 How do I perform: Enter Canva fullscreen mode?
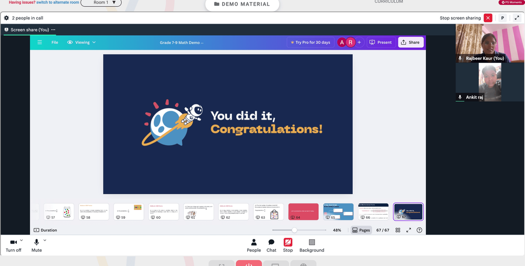408,230
